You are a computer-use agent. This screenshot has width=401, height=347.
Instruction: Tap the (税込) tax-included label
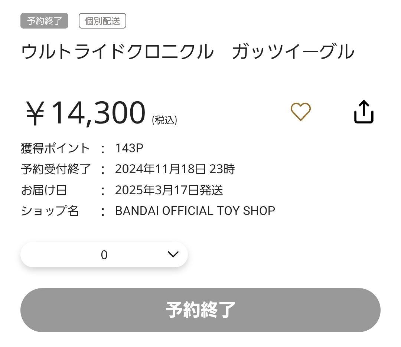click(164, 120)
